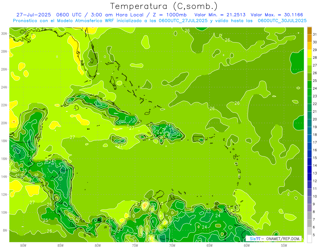Click the '30N' latitude axis label
The width and height of the screenshot is (322, 249).
4,34
